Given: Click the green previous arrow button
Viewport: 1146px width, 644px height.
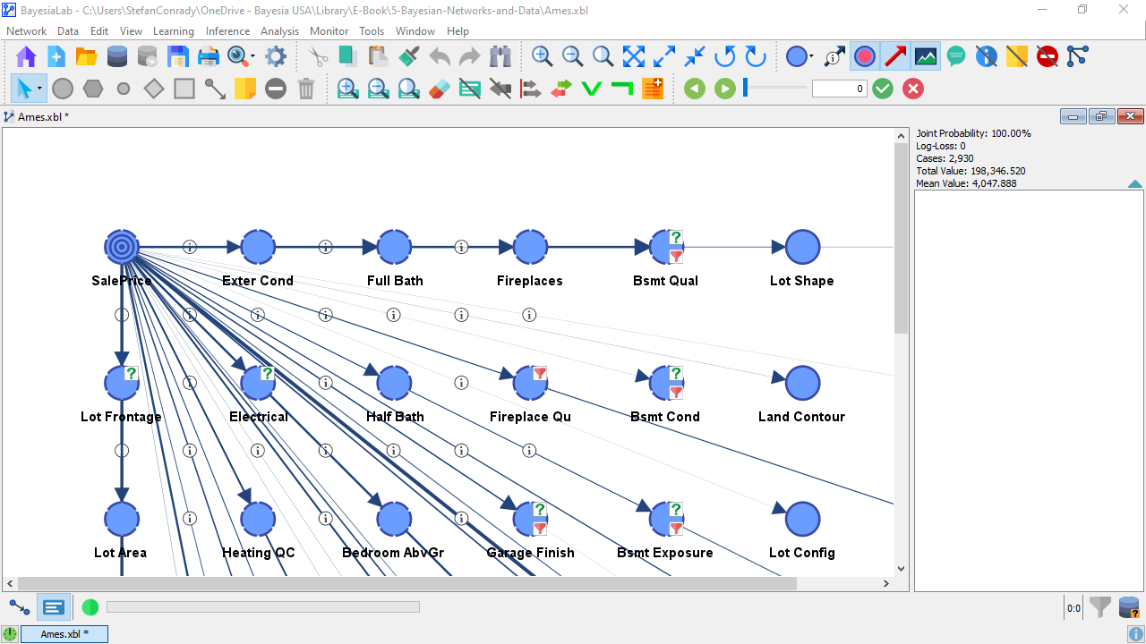Looking at the screenshot, I should tap(695, 89).
